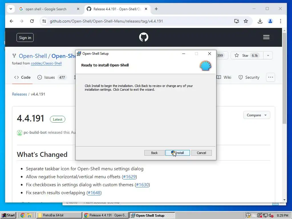Open Chrome's three-dot menu
The image size is (292, 219).
coord(281,21)
